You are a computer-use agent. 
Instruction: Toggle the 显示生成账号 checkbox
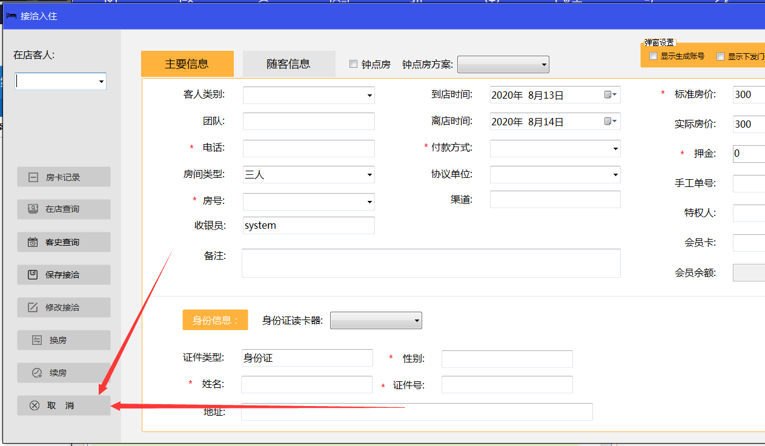tap(653, 56)
